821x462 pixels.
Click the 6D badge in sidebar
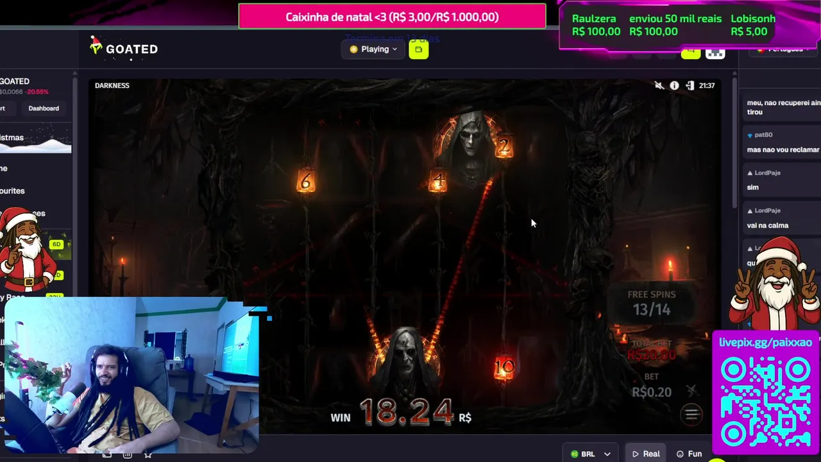56,244
